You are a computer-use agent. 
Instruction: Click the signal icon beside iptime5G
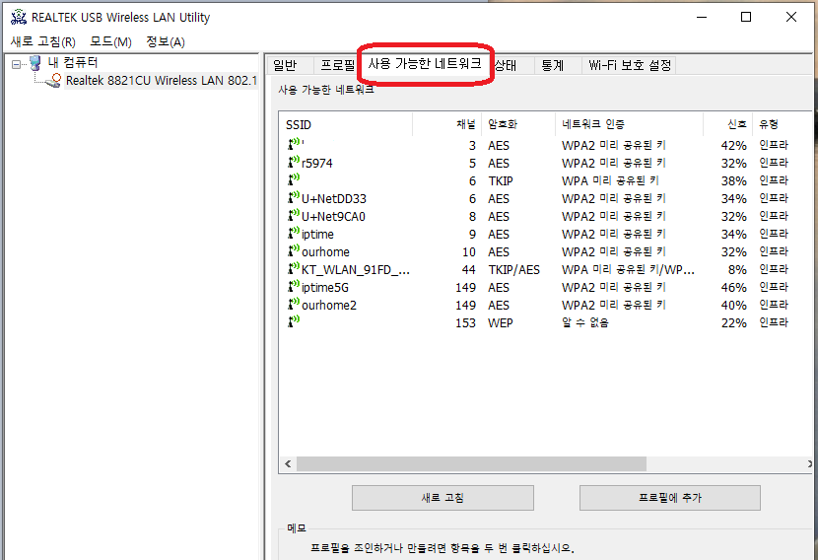(x=294, y=286)
